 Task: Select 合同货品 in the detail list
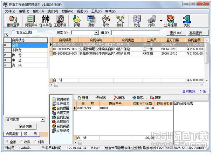(x=61, y=126)
